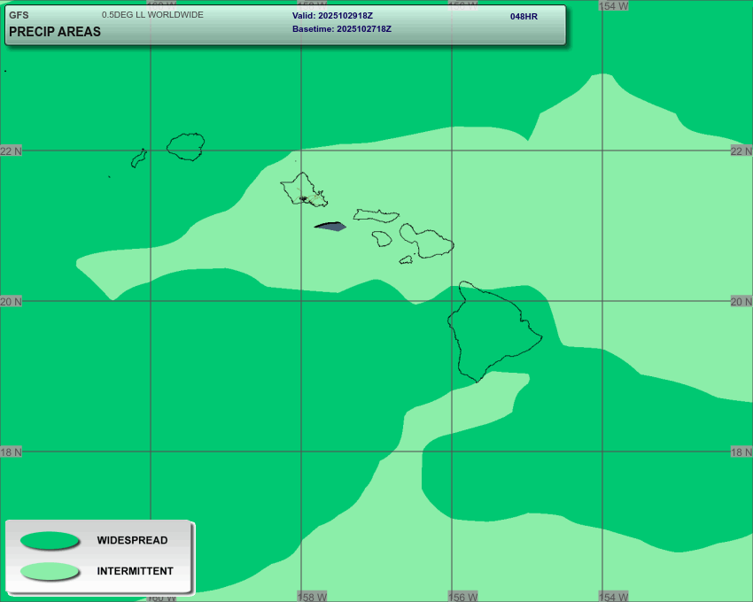The width and height of the screenshot is (753, 602).
Task: Click the Valid 2025102918Z timestamp
Action: tap(332, 16)
